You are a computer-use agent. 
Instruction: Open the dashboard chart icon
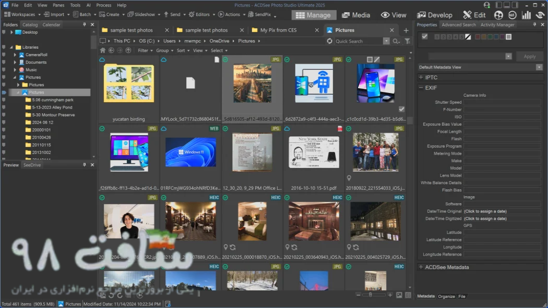pyautogui.click(x=526, y=15)
